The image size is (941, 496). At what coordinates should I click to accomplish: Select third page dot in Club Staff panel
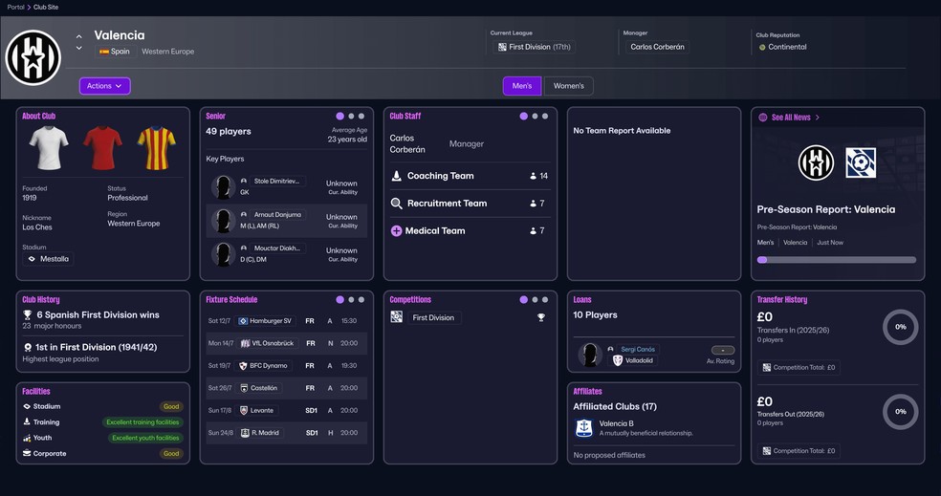click(545, 117)
